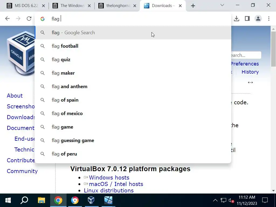Click the vertical scrollbar thumb
Image resolution: width=276 pixels, height=207 pixels.
coord(273,49)
